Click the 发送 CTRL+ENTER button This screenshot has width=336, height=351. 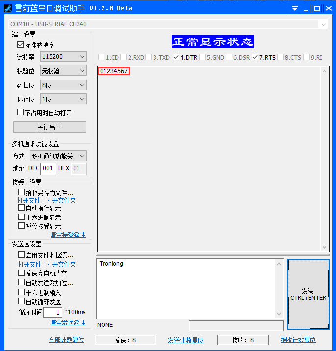(x=308, y=294)
